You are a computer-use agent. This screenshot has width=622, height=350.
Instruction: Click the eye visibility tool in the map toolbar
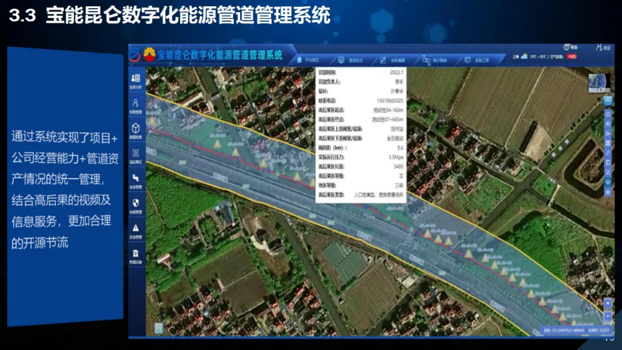[x=608, y=192]
